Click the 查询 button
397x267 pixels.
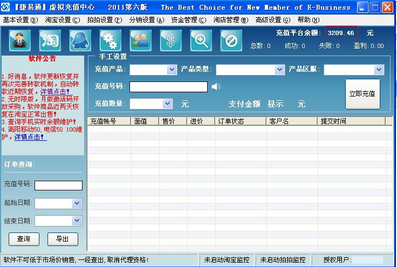pos(24,239)
